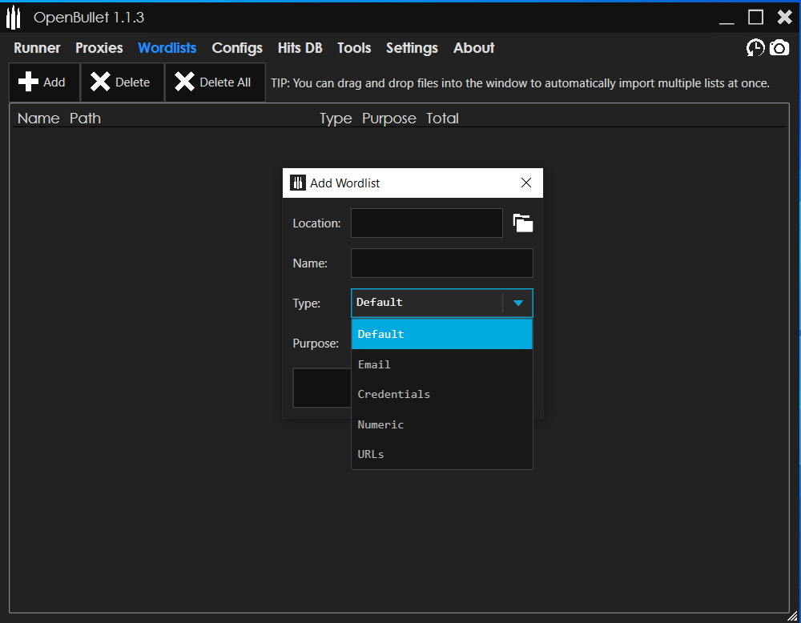Switch to the Proxies tab
The image size is (801, 623).
(x=99, y=48)
